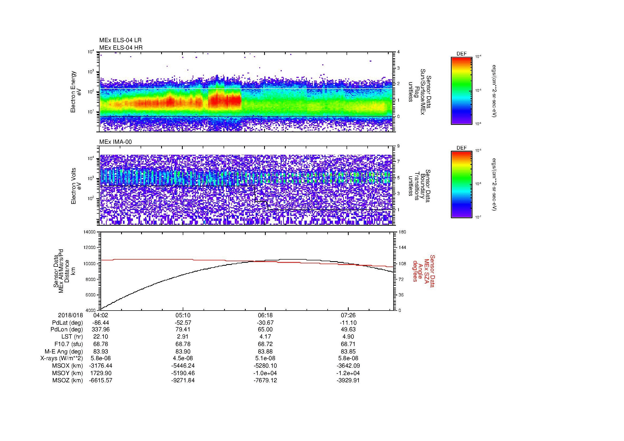Click the 180 degree SZA tick label
Image resolution: width=624 pixels, height=441 pixels.
(402, 232)
